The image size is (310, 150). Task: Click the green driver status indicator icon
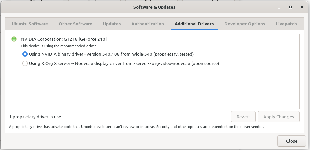[x=14, y=39]
